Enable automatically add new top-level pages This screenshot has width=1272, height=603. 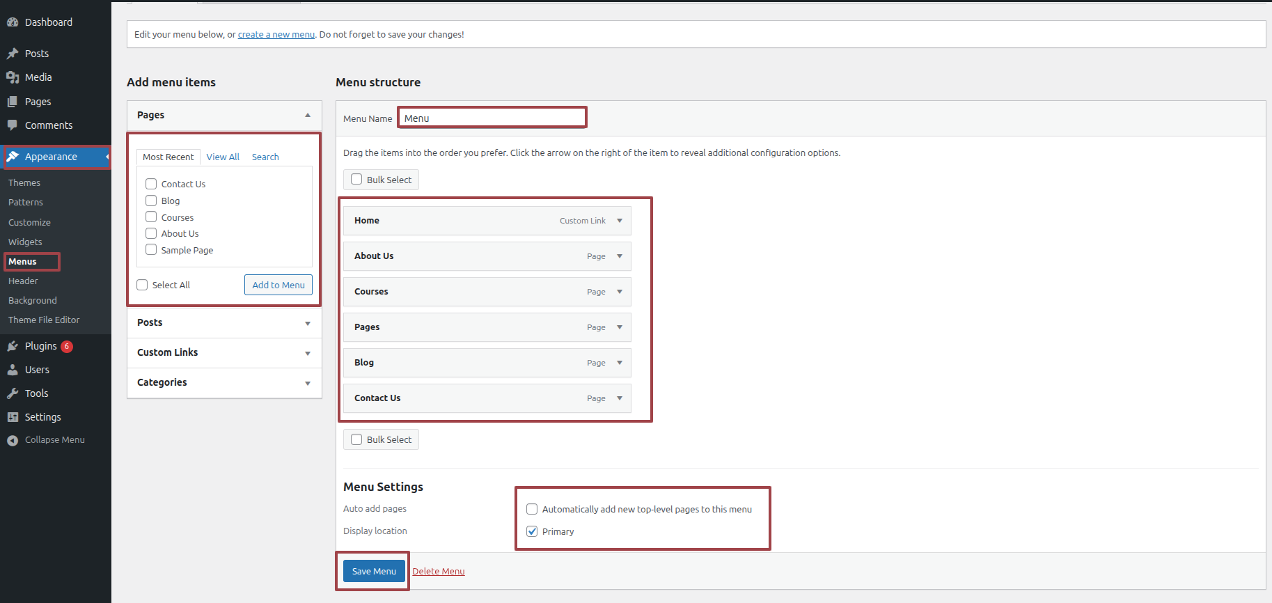click(532, 509)
